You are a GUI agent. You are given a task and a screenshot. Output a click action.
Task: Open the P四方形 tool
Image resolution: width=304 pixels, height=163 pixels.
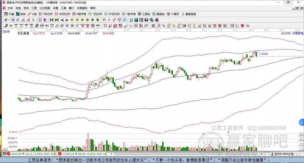click(46, 14)
